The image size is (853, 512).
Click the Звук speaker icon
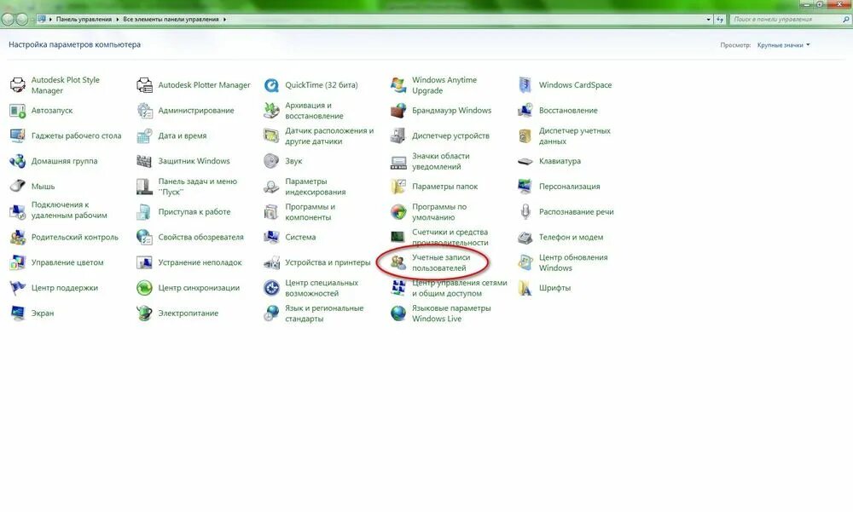click(271, 161)
